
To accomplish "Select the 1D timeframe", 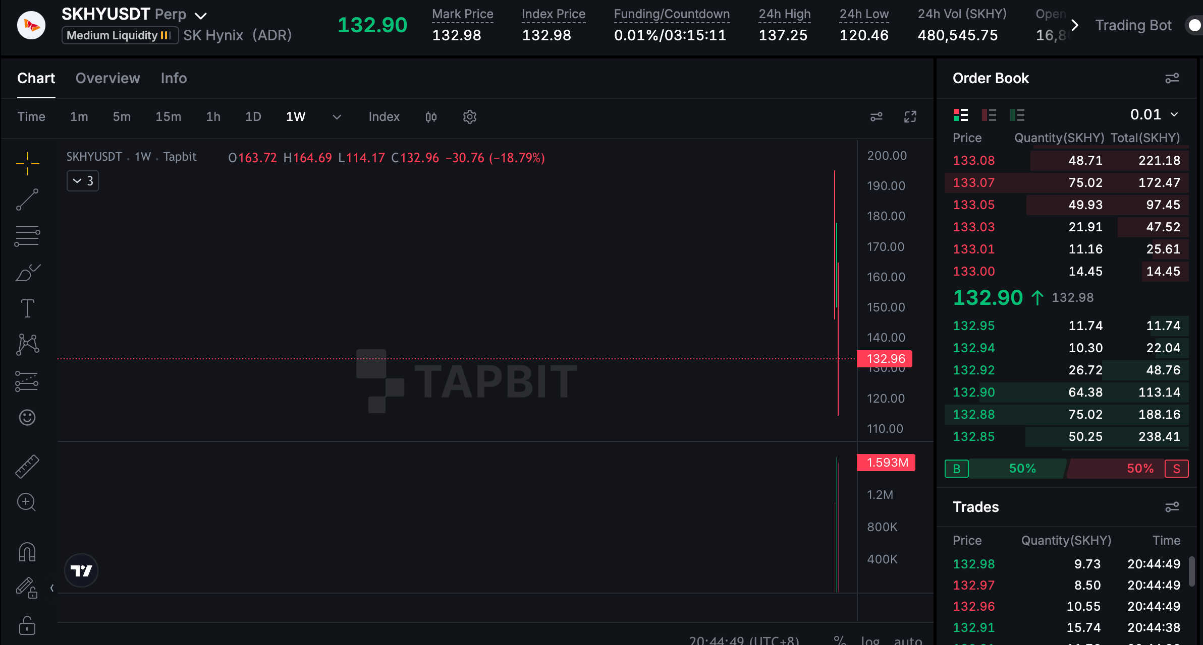I will pos(253,117).
